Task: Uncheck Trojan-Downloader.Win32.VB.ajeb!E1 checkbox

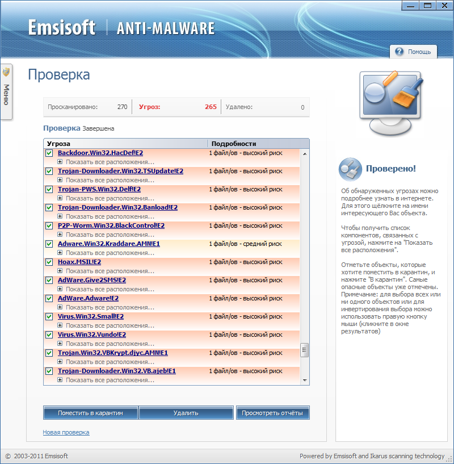Action: [49, 371]
